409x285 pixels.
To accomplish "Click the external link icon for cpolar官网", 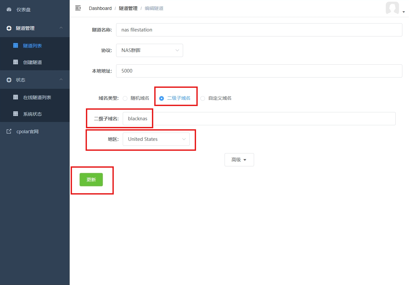I will (x=9, y=132).
